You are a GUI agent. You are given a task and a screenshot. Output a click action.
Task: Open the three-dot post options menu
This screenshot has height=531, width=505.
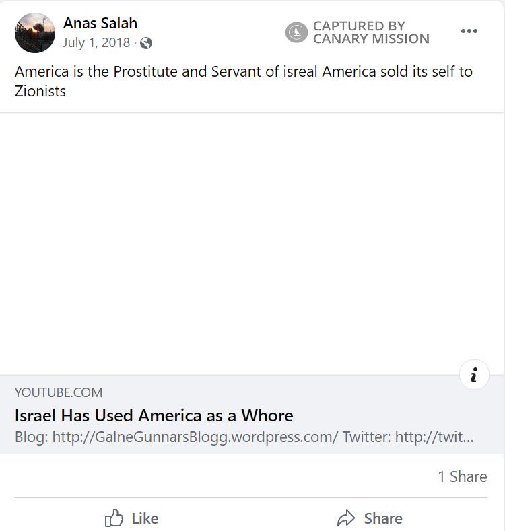pos(469,31)
